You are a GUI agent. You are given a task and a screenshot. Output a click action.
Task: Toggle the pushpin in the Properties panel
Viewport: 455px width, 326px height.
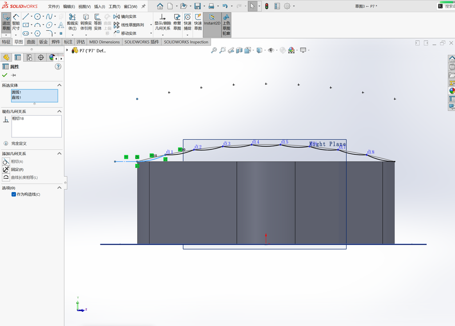point(13,75)
